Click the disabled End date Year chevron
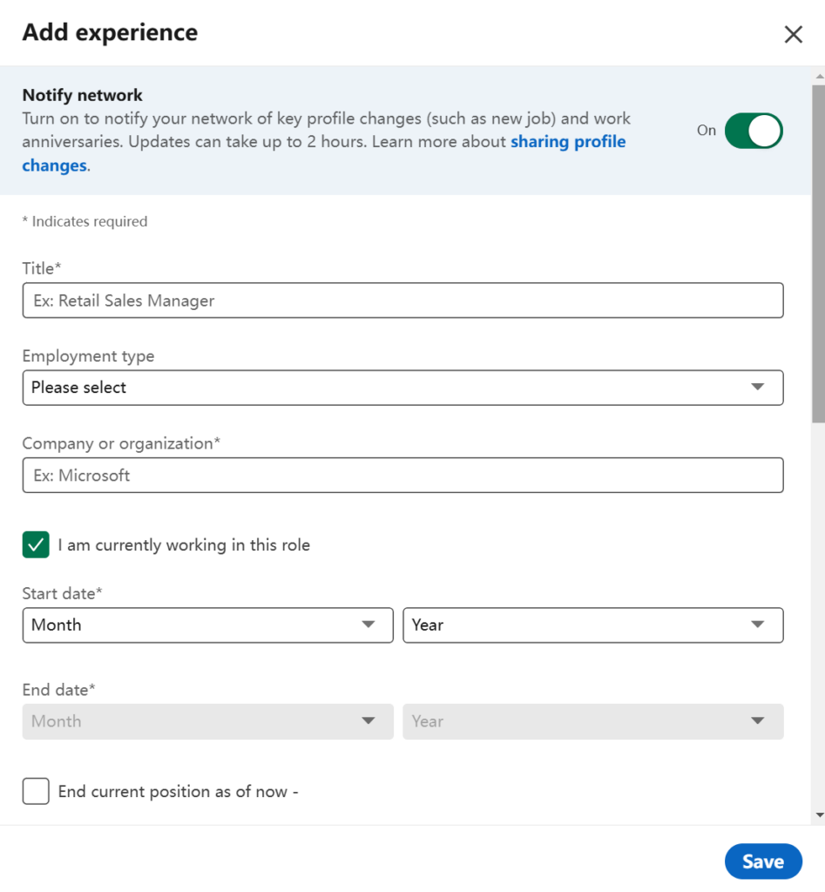The image size is (825, 892). (758, 721)
